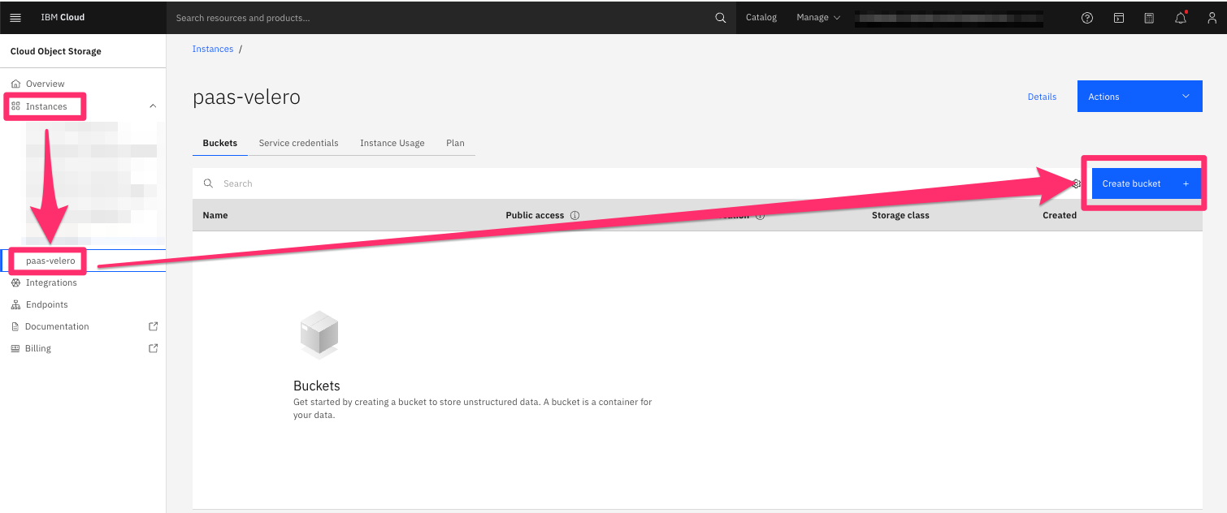1227x513 pixels.
Task: Open the hamburger navigation menu
Action: (15, 17)
